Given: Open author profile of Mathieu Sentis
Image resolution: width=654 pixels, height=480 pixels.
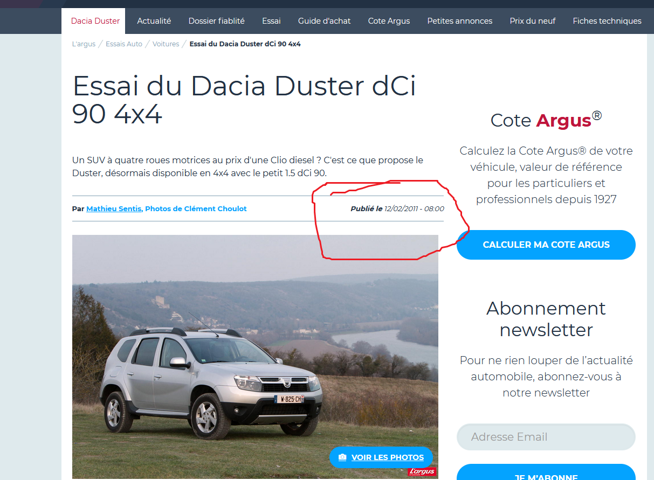Looking at the screenshot, I should (113, 208).
